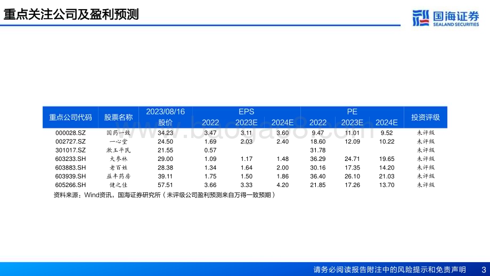Click 未评级 rating for 国药一致
Image resolution: width=490 pixels, height=276 pixels.
tap(426, 133)
